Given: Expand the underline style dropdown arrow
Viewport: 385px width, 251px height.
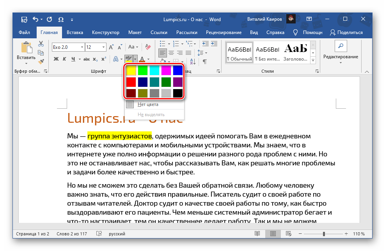Looking at the screenshot, I should 80,59.
